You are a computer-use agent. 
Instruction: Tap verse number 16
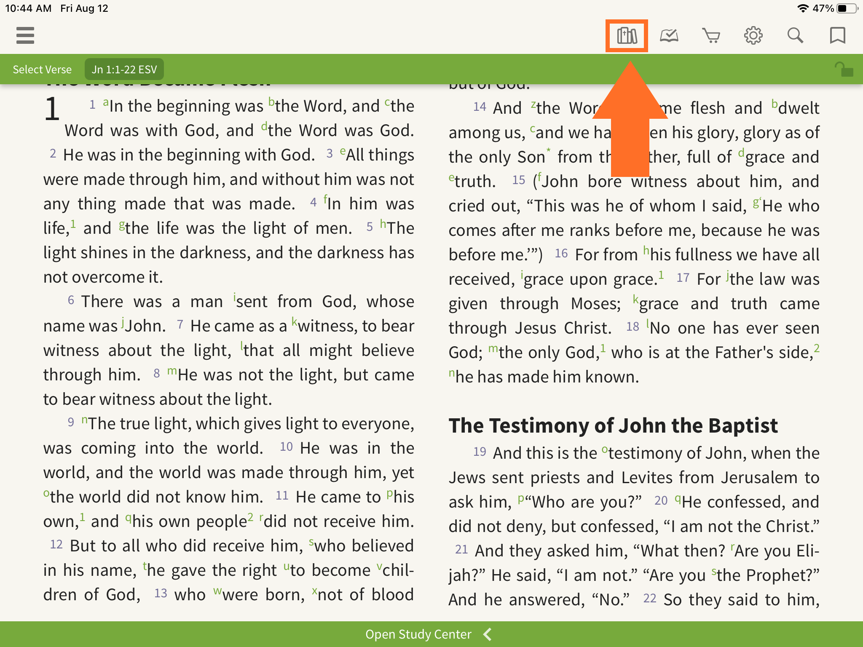pos(561,254)
